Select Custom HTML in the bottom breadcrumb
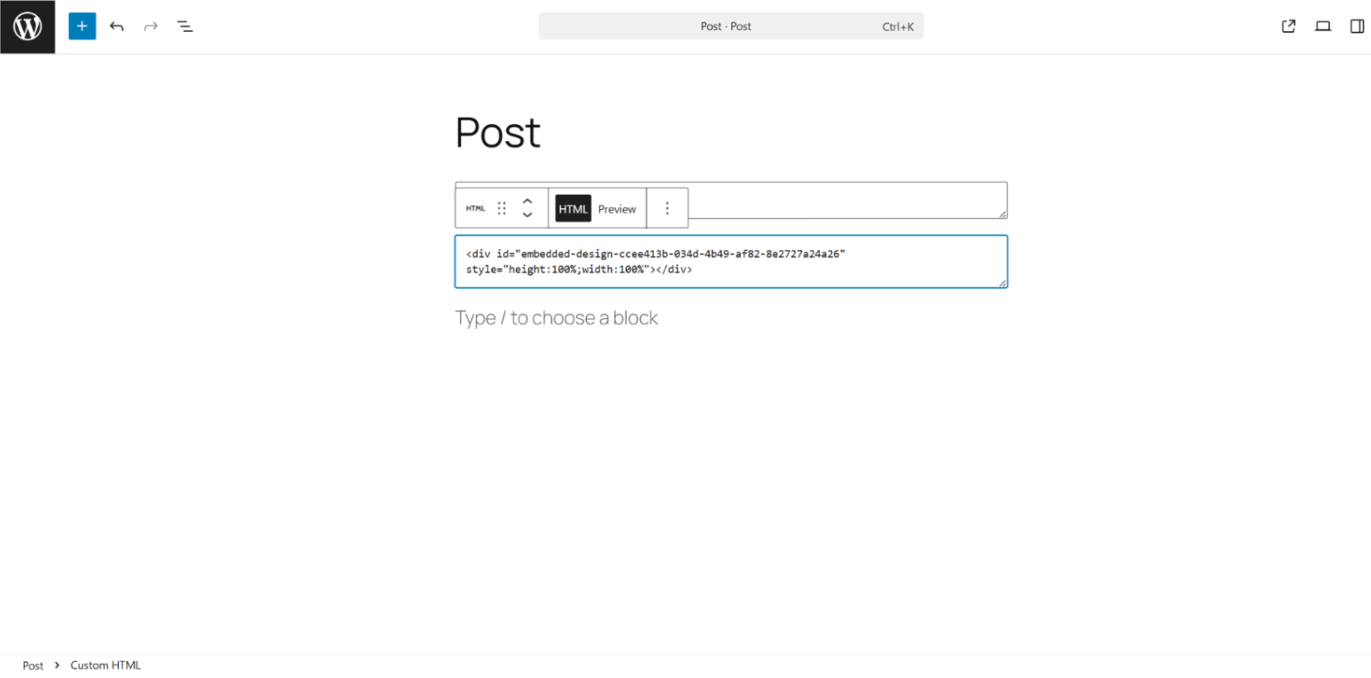Image resolution: width=1371 pixels, height=678 pixels. 105,666
